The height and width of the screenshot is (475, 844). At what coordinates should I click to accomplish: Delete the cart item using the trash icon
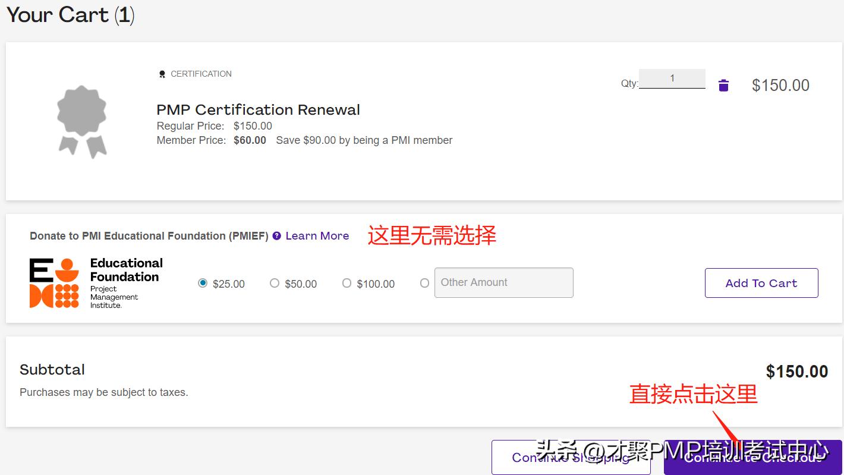(723, 84)
